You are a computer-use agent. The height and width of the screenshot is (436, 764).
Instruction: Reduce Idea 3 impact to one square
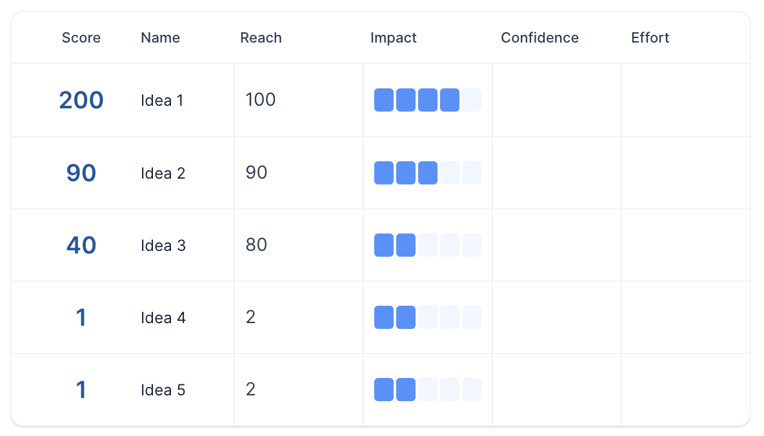(x=384, y=245)
